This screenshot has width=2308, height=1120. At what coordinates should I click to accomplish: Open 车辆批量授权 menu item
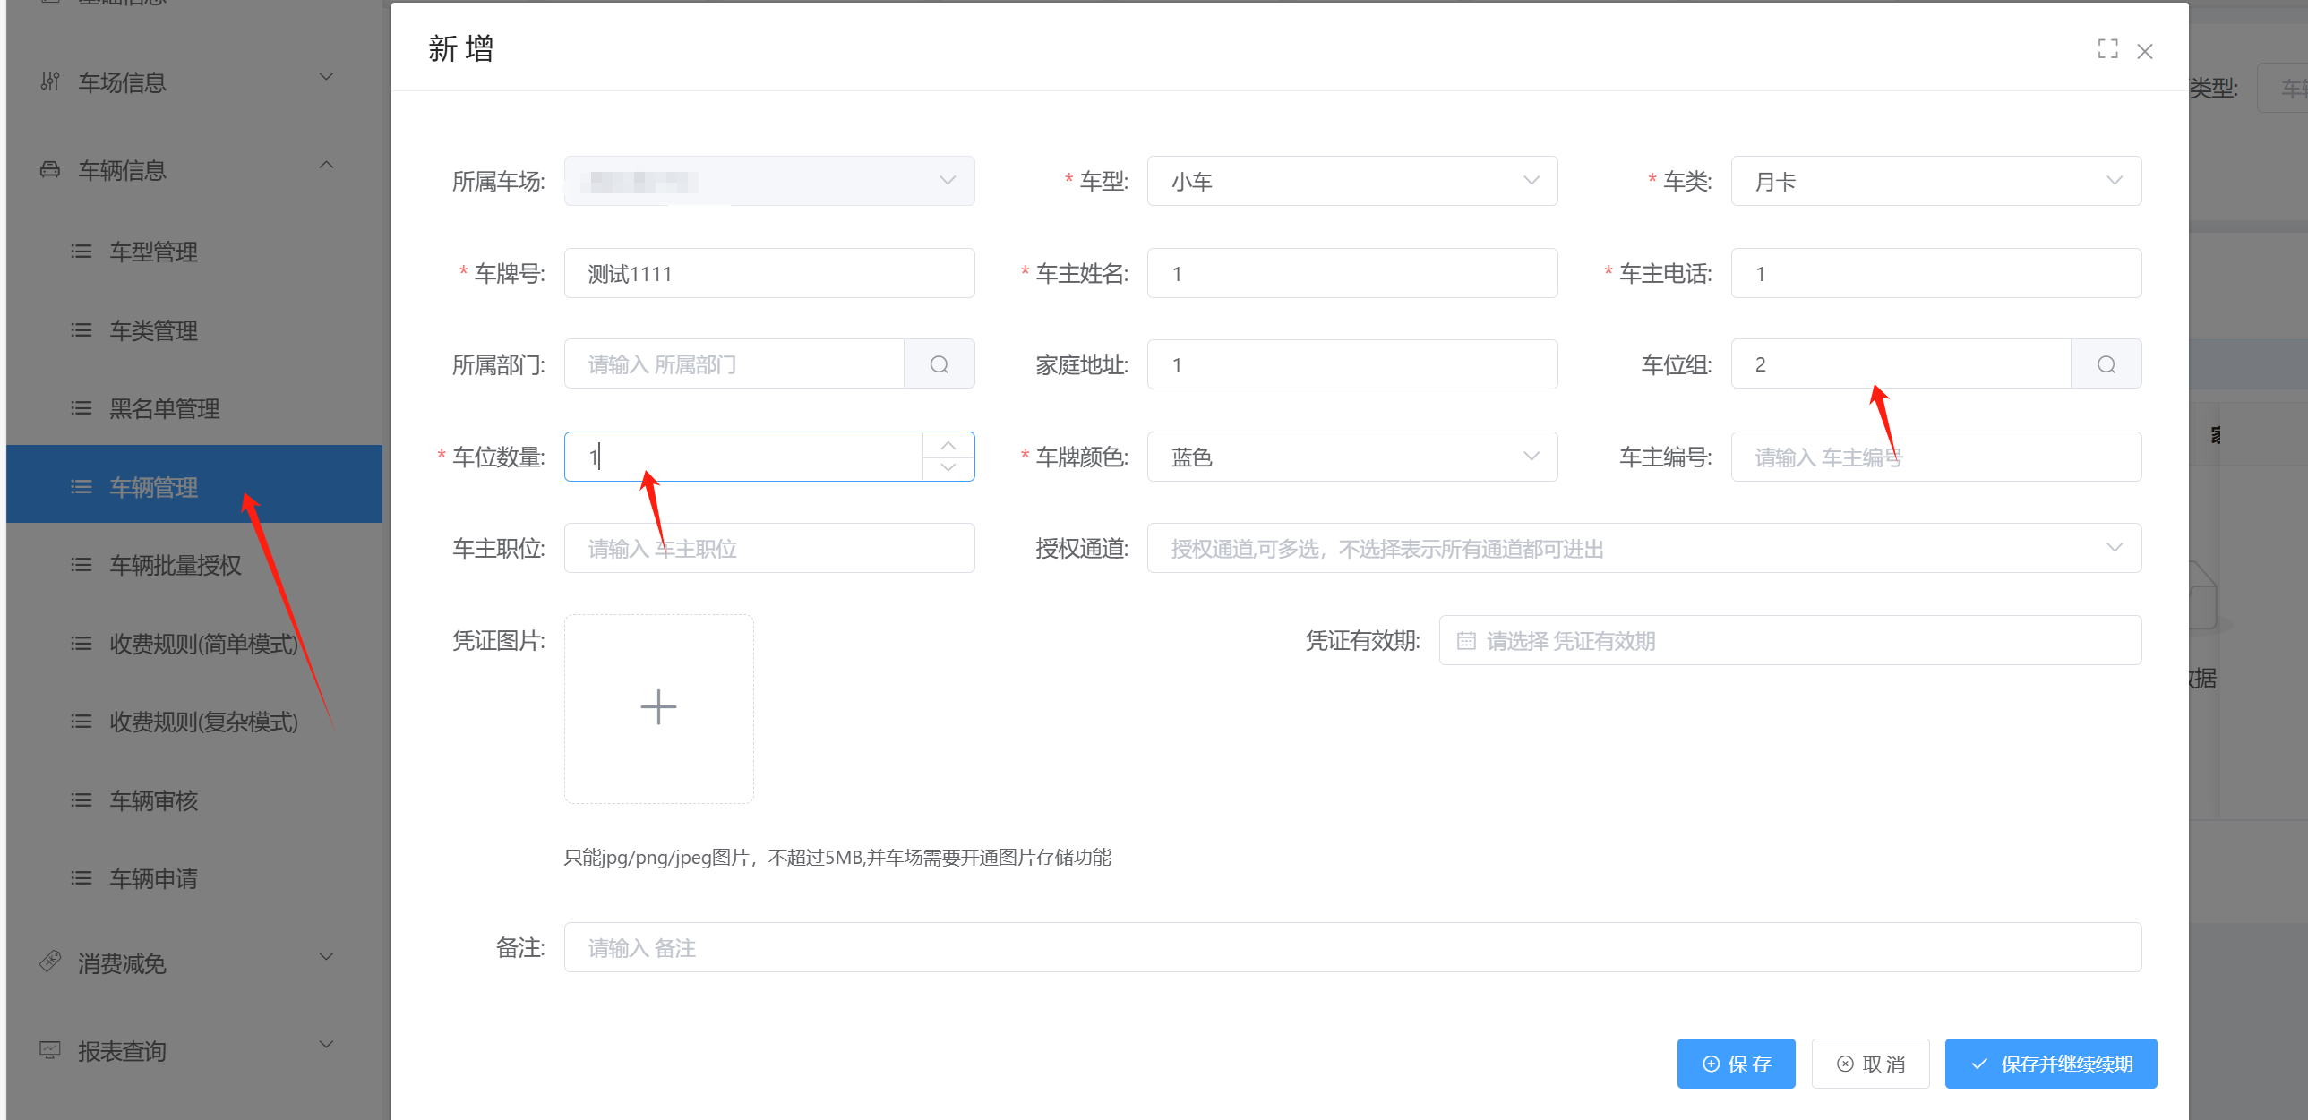(x=193, y=565)
